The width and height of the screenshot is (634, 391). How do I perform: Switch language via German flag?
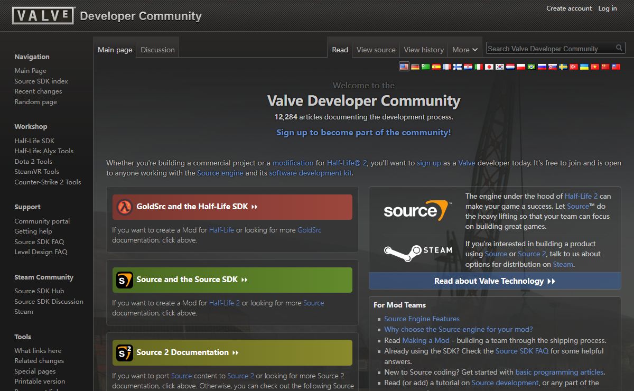[x=415, y=67]
